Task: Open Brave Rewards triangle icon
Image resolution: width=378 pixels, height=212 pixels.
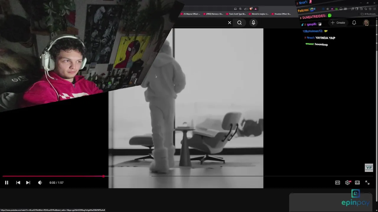Action: [x=255, y=9]
